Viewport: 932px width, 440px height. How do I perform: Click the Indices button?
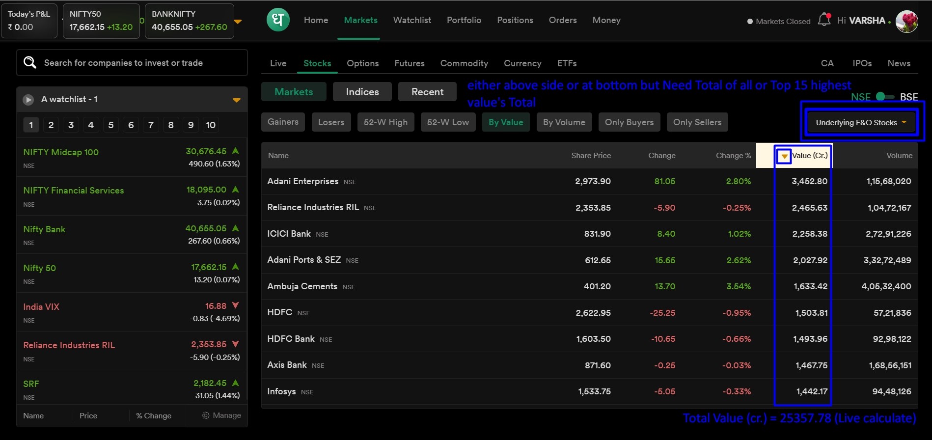click(x=362, y=92)
